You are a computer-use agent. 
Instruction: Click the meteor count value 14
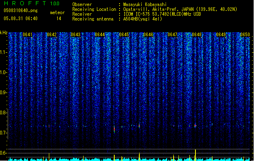pos(59,19)
